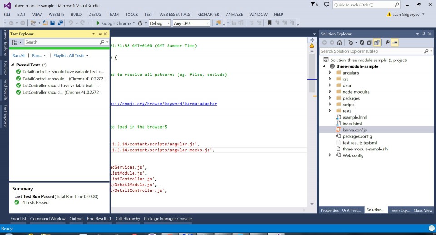This screenshot has height=235, width=436.
Task: Click the Test Explorer search magnifier icon
Action: 102,42
